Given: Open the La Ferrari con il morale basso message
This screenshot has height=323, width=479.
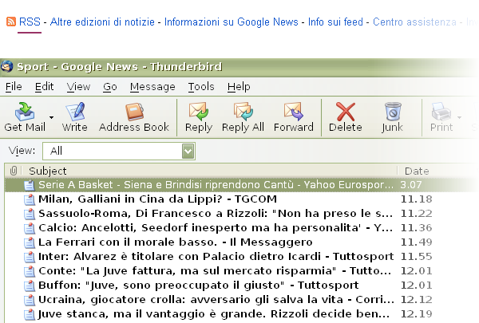Looking at the screenshot, I should (x=175, y=242).
